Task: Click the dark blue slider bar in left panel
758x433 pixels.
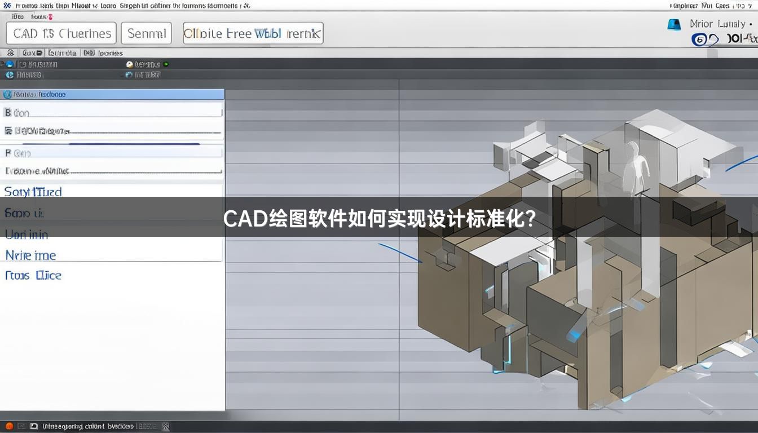Action: click(134, 144)
